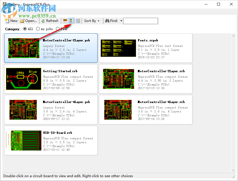Select the All category radio button
Viewport: 238px width, 181px height.
coord(25,29)
